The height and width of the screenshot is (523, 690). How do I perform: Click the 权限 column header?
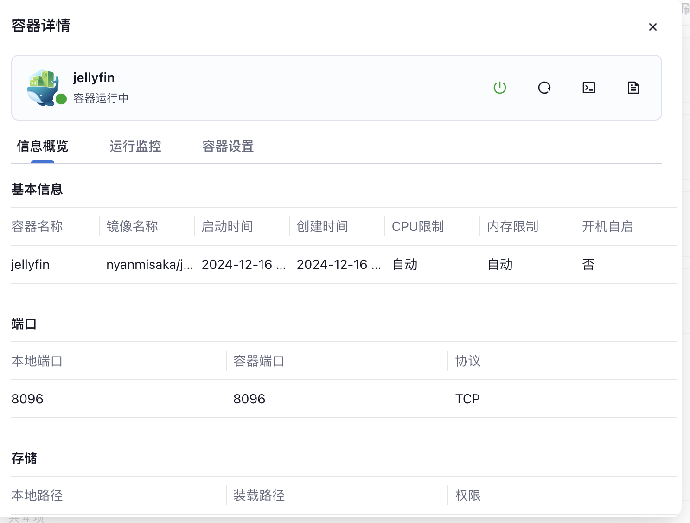pos(468,495)
